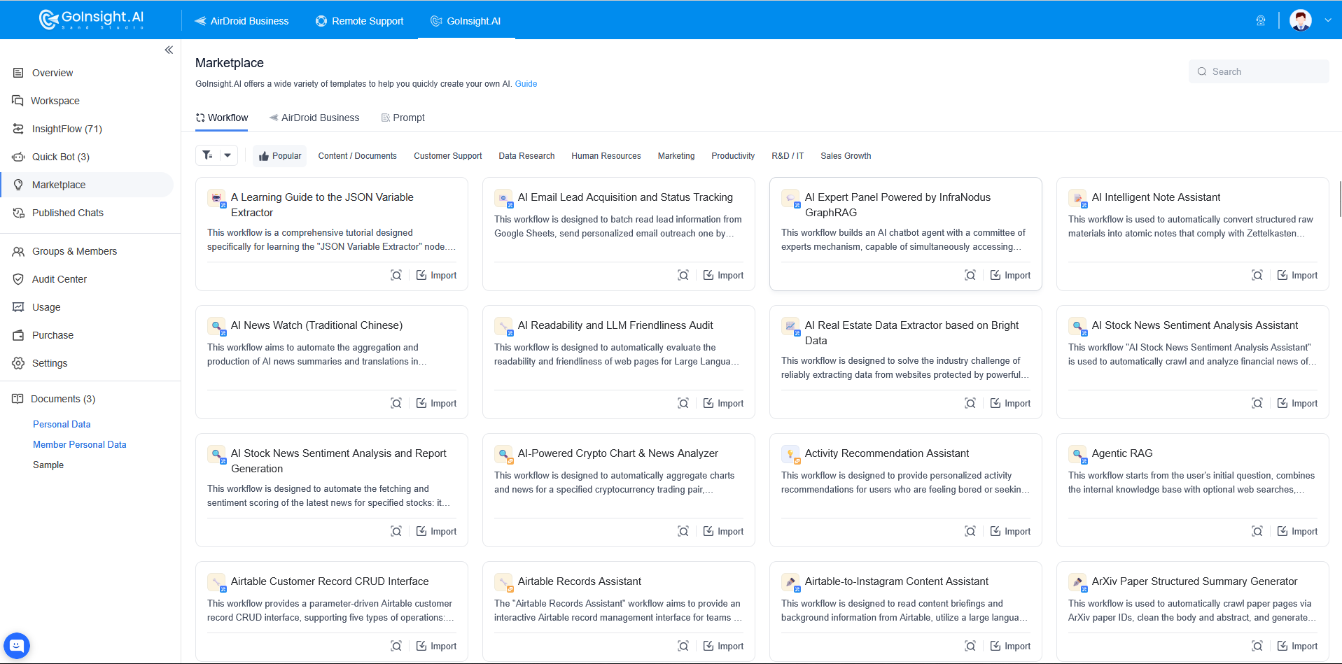Collapse the left sidebar with double-chevron icon
1342x664 pixels.
point(169,50)
